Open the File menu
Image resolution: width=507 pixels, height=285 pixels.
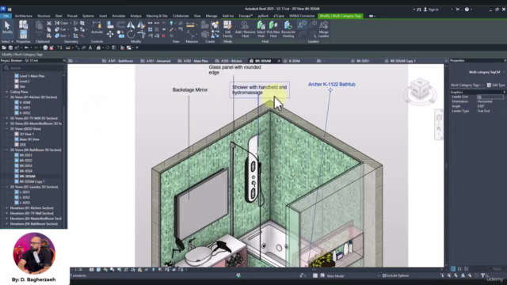[6, 16]
